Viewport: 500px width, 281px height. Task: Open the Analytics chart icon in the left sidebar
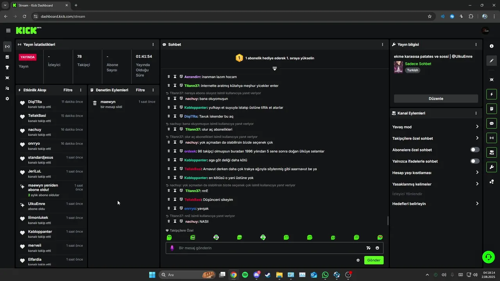coord(7,57)
